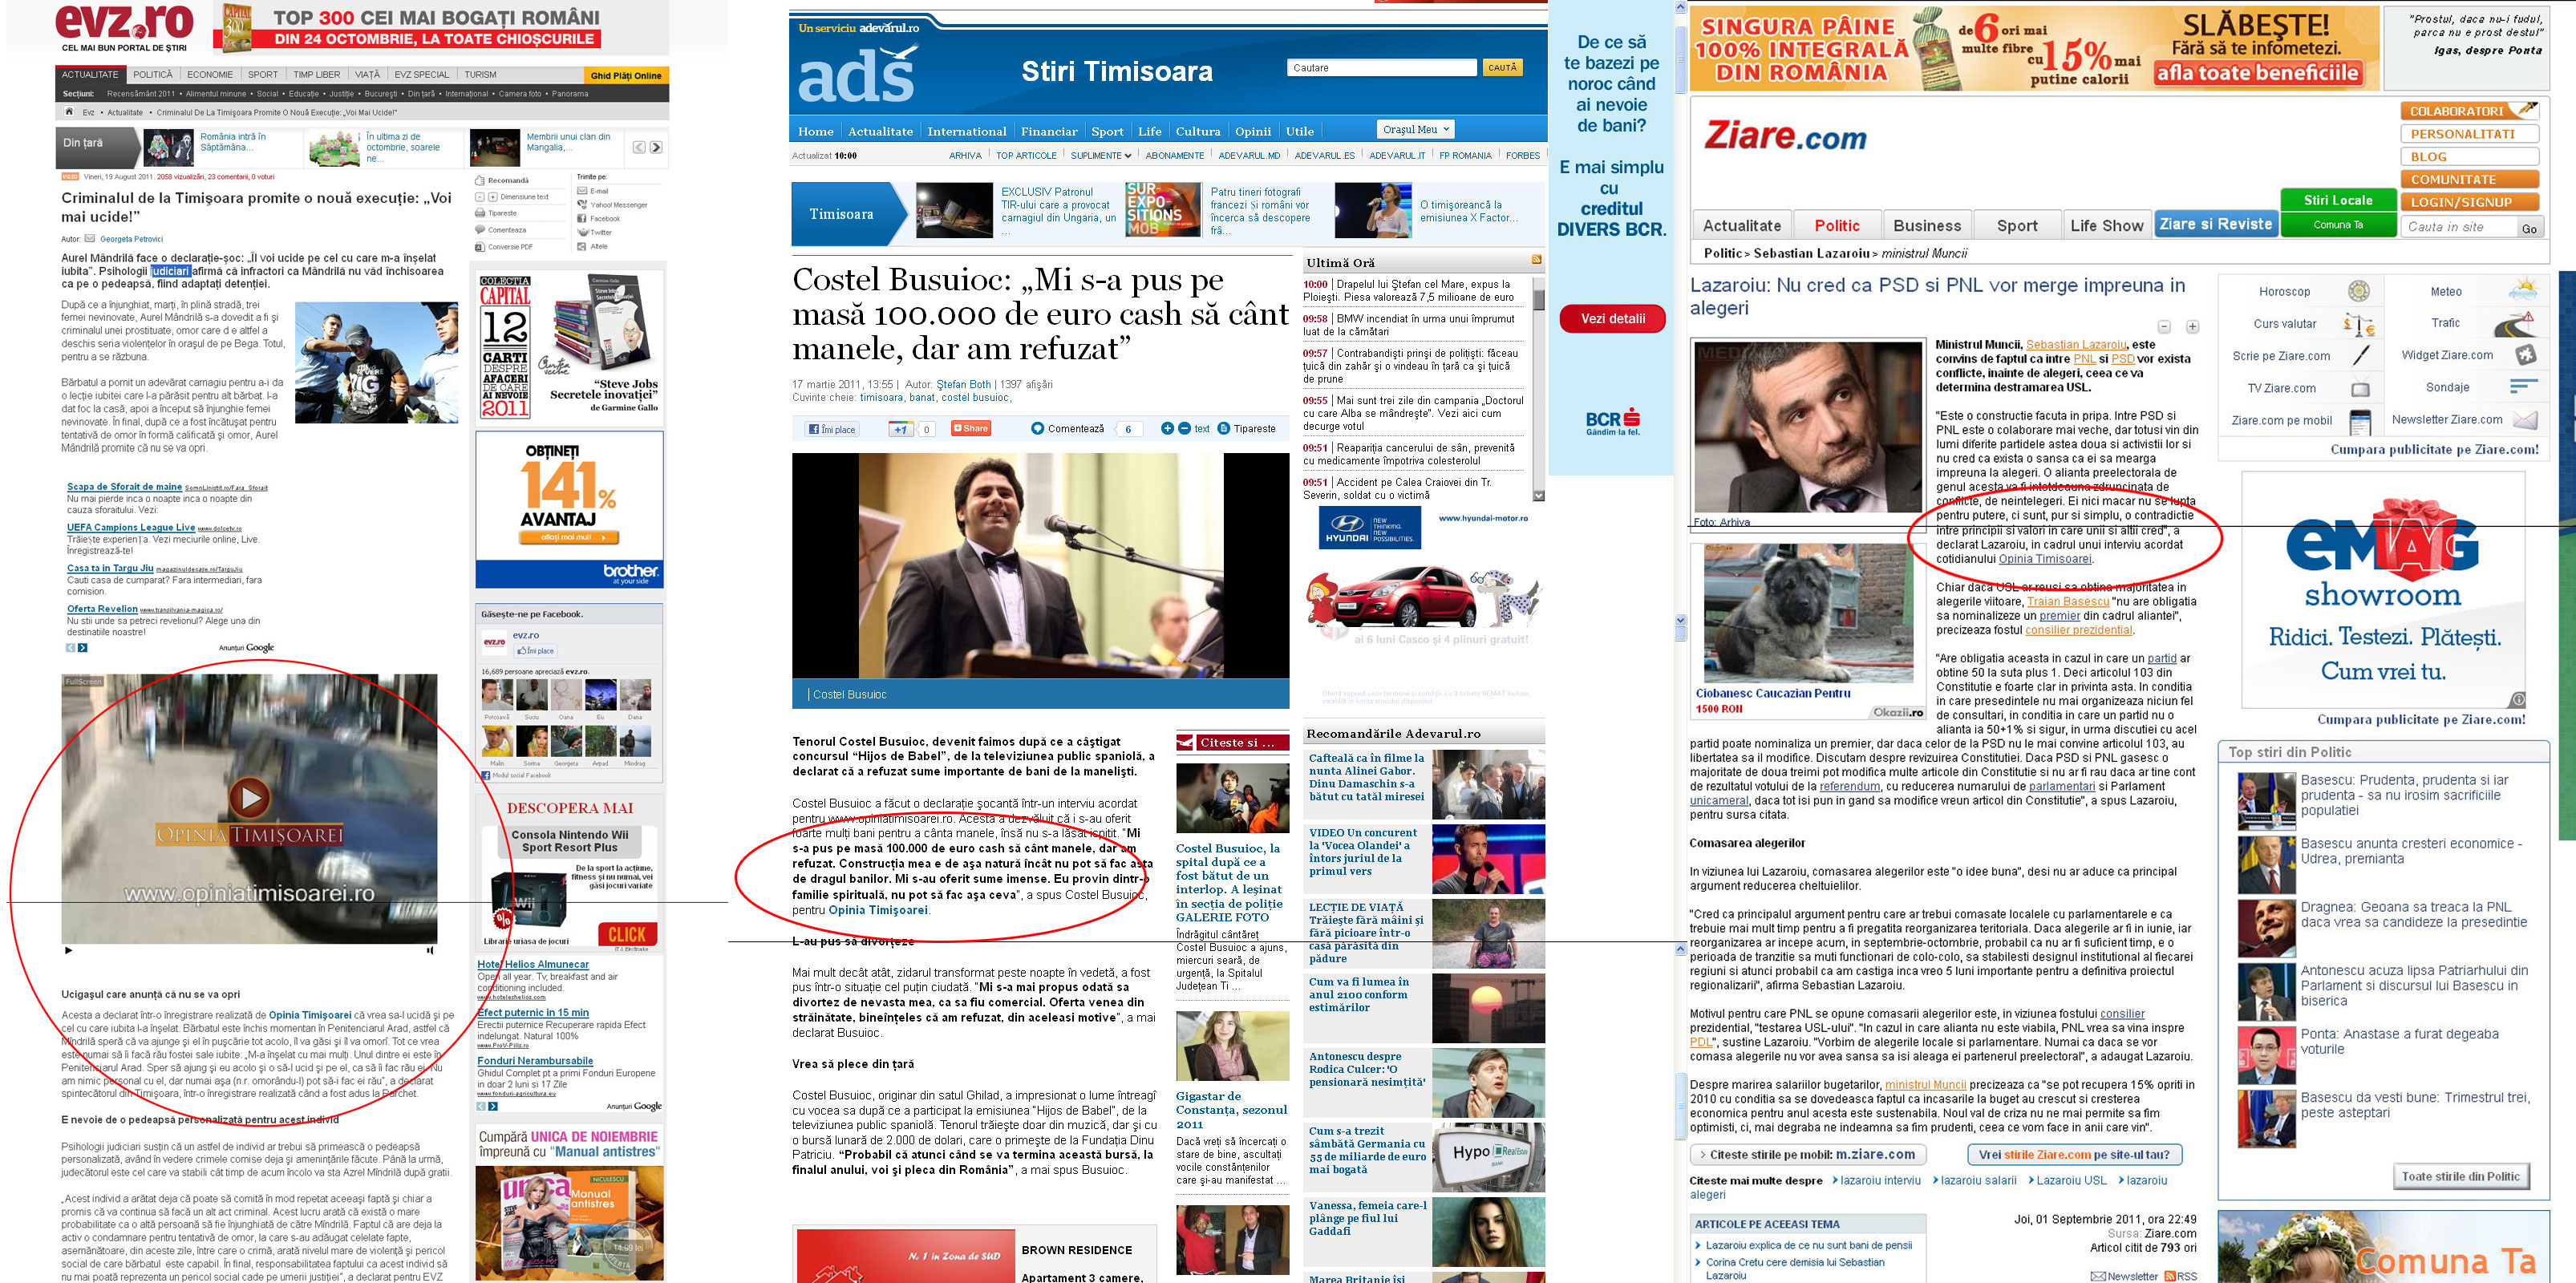Open Curs valutar on Ziare.com

pos(2285,324)
